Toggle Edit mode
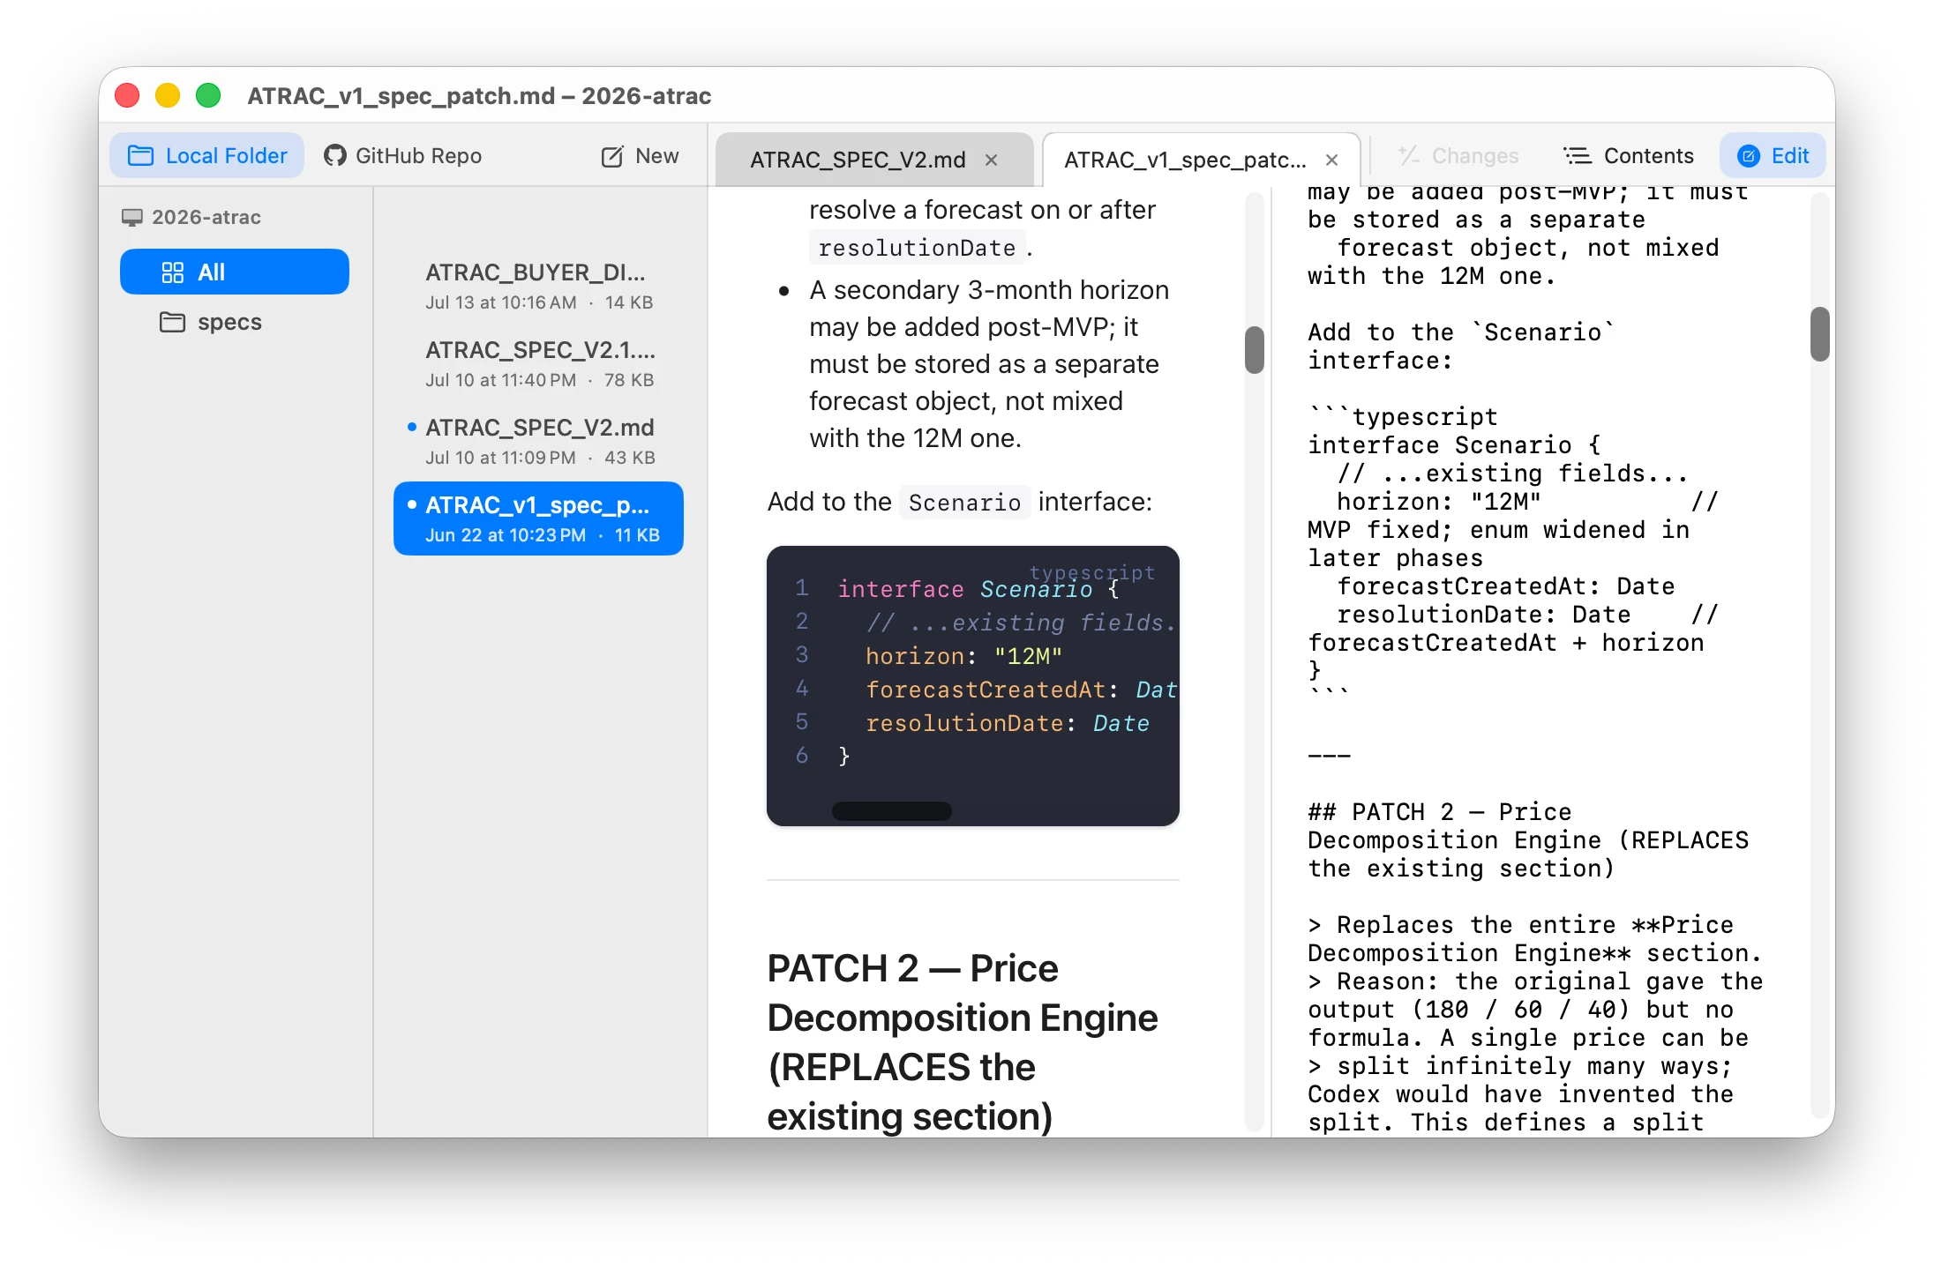This screenshot has height=1268, width=1934. click(1773, 156)
